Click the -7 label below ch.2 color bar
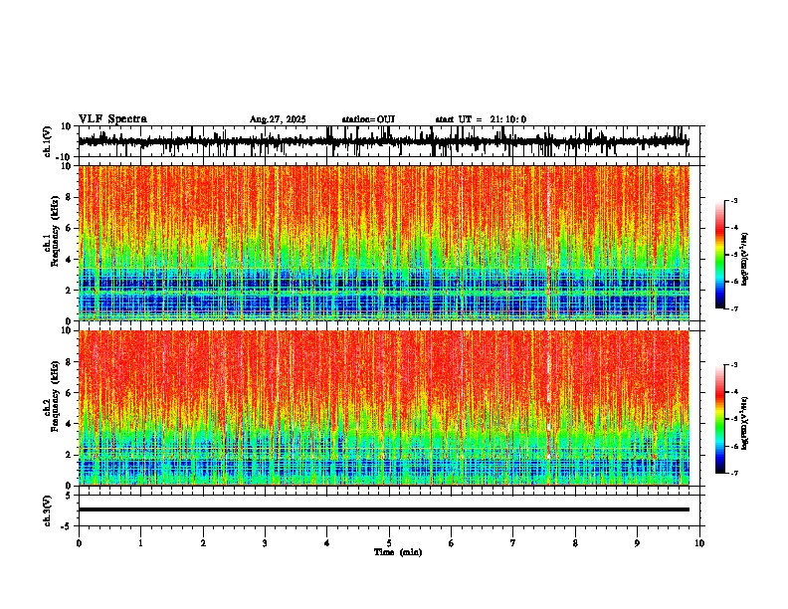Viewport: 788px width, 609px height. [x=733, y=474]
